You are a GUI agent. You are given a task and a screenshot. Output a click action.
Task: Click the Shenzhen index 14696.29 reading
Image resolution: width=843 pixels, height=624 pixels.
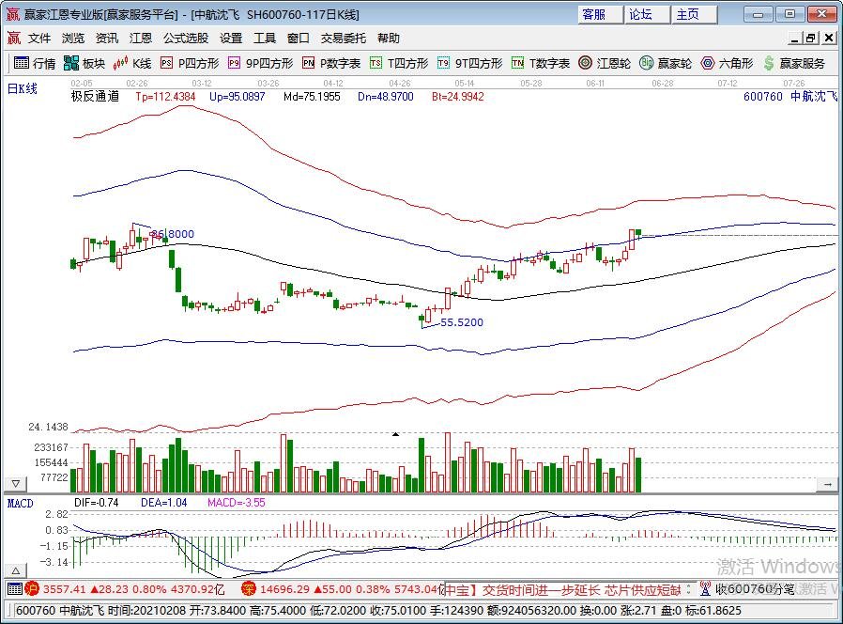285,589
